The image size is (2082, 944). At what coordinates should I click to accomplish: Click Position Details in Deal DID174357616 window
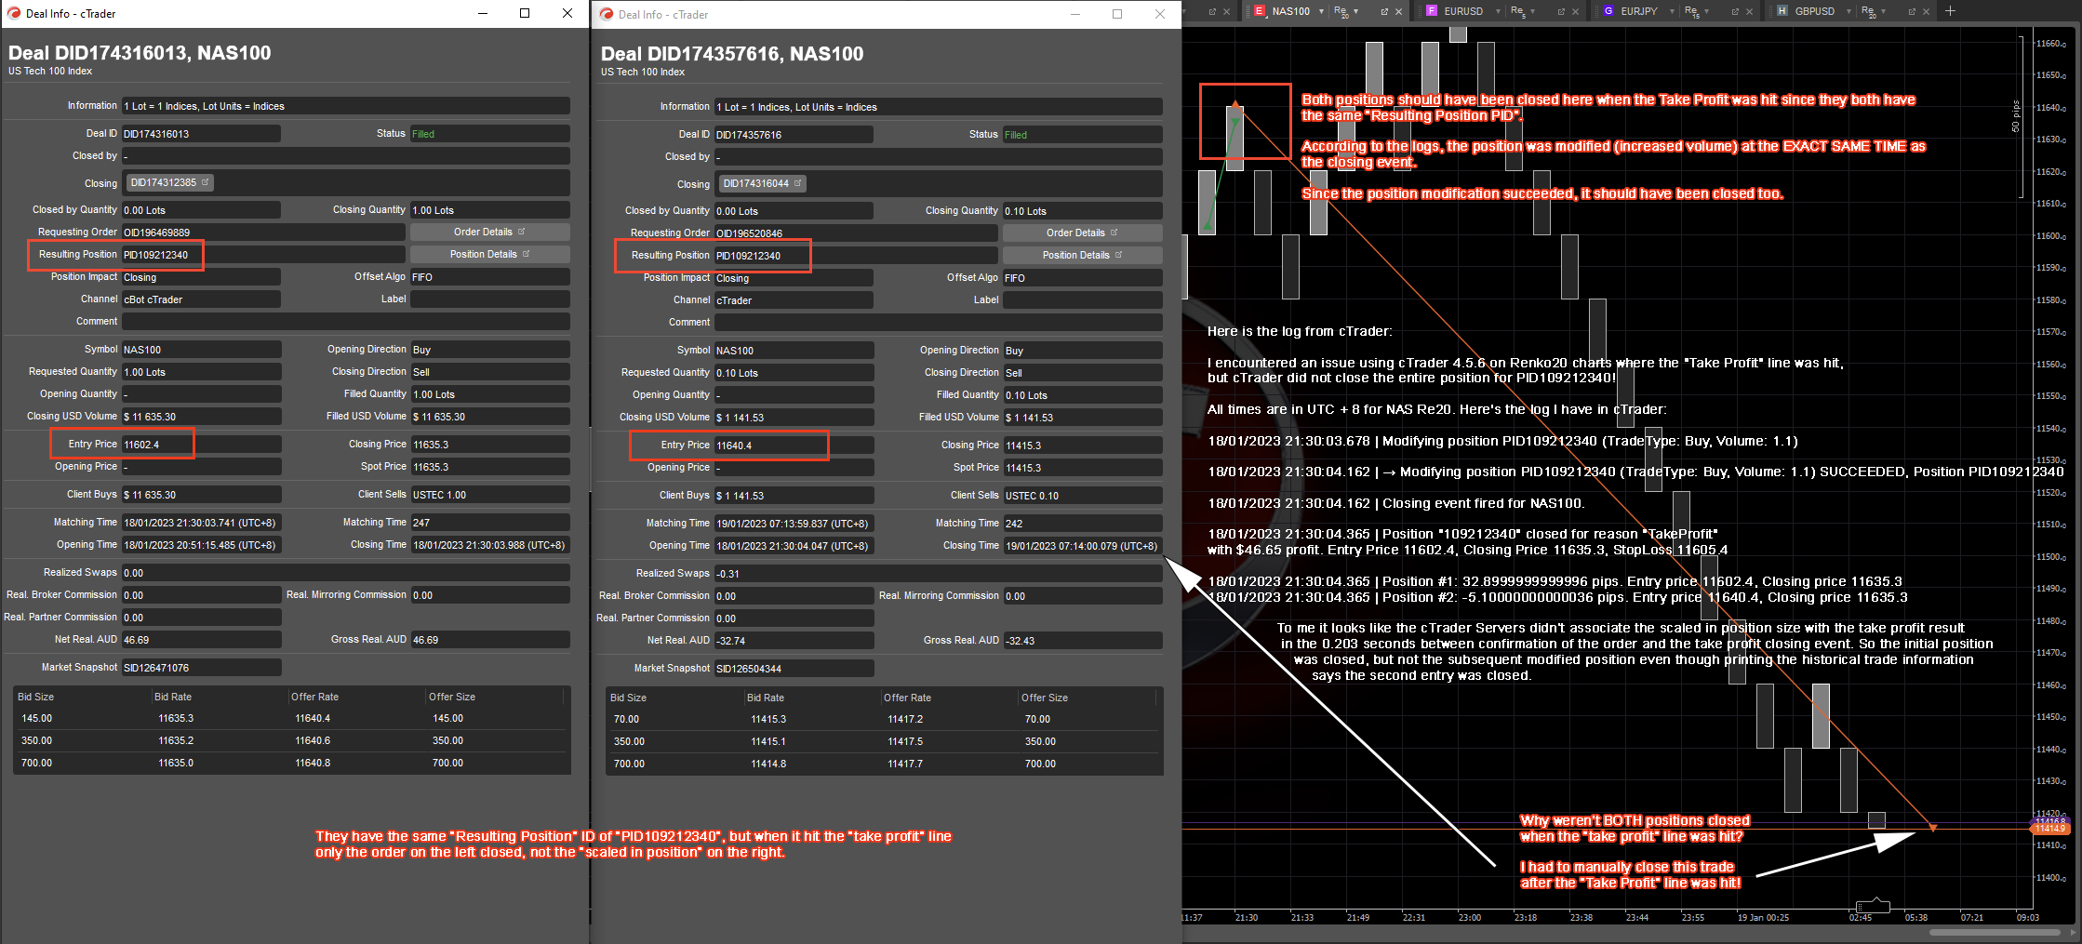(1082, 255)
